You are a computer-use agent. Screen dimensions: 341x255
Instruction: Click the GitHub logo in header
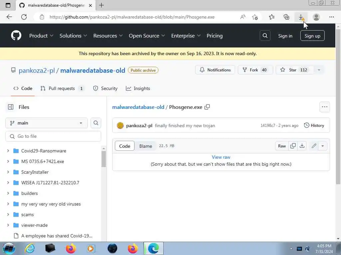(16, 36)
